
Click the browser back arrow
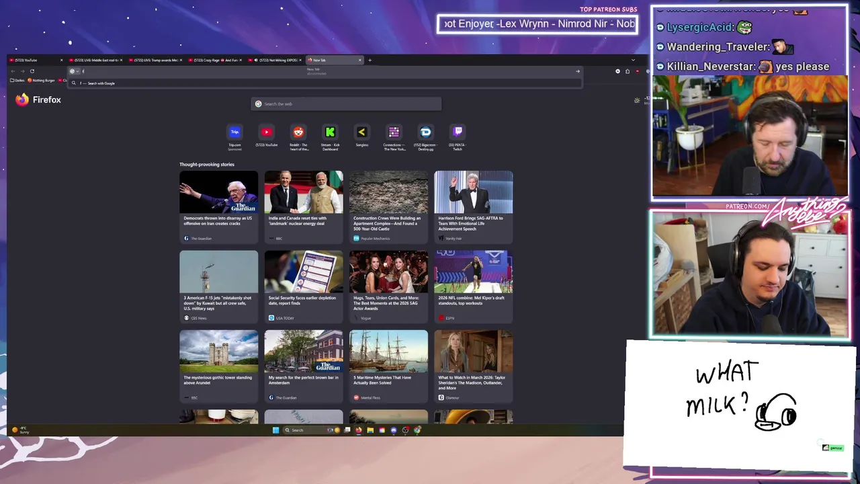[13, 71]
